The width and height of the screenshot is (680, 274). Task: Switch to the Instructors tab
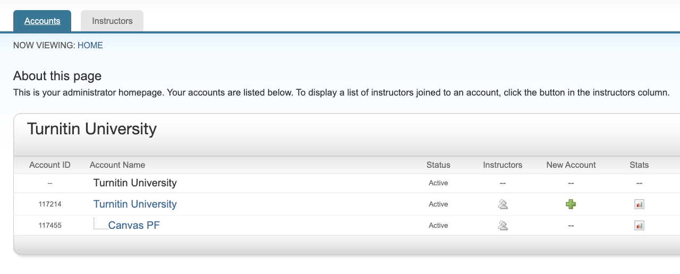pos(112,21)
